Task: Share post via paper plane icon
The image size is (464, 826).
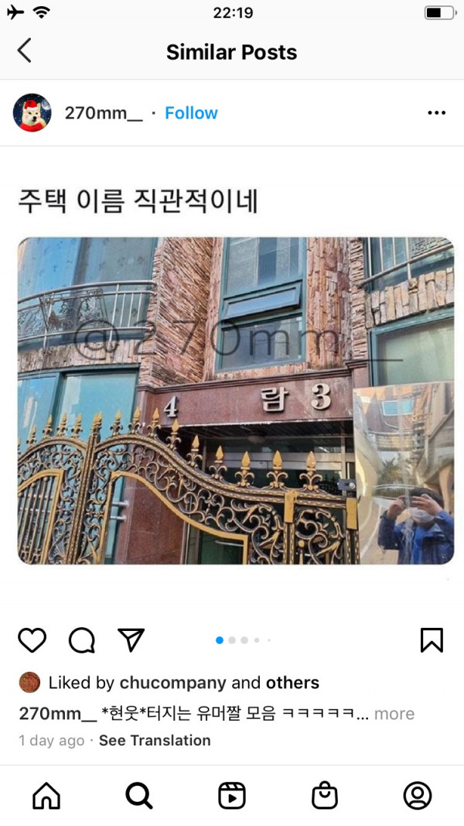Action: [131, 640]
